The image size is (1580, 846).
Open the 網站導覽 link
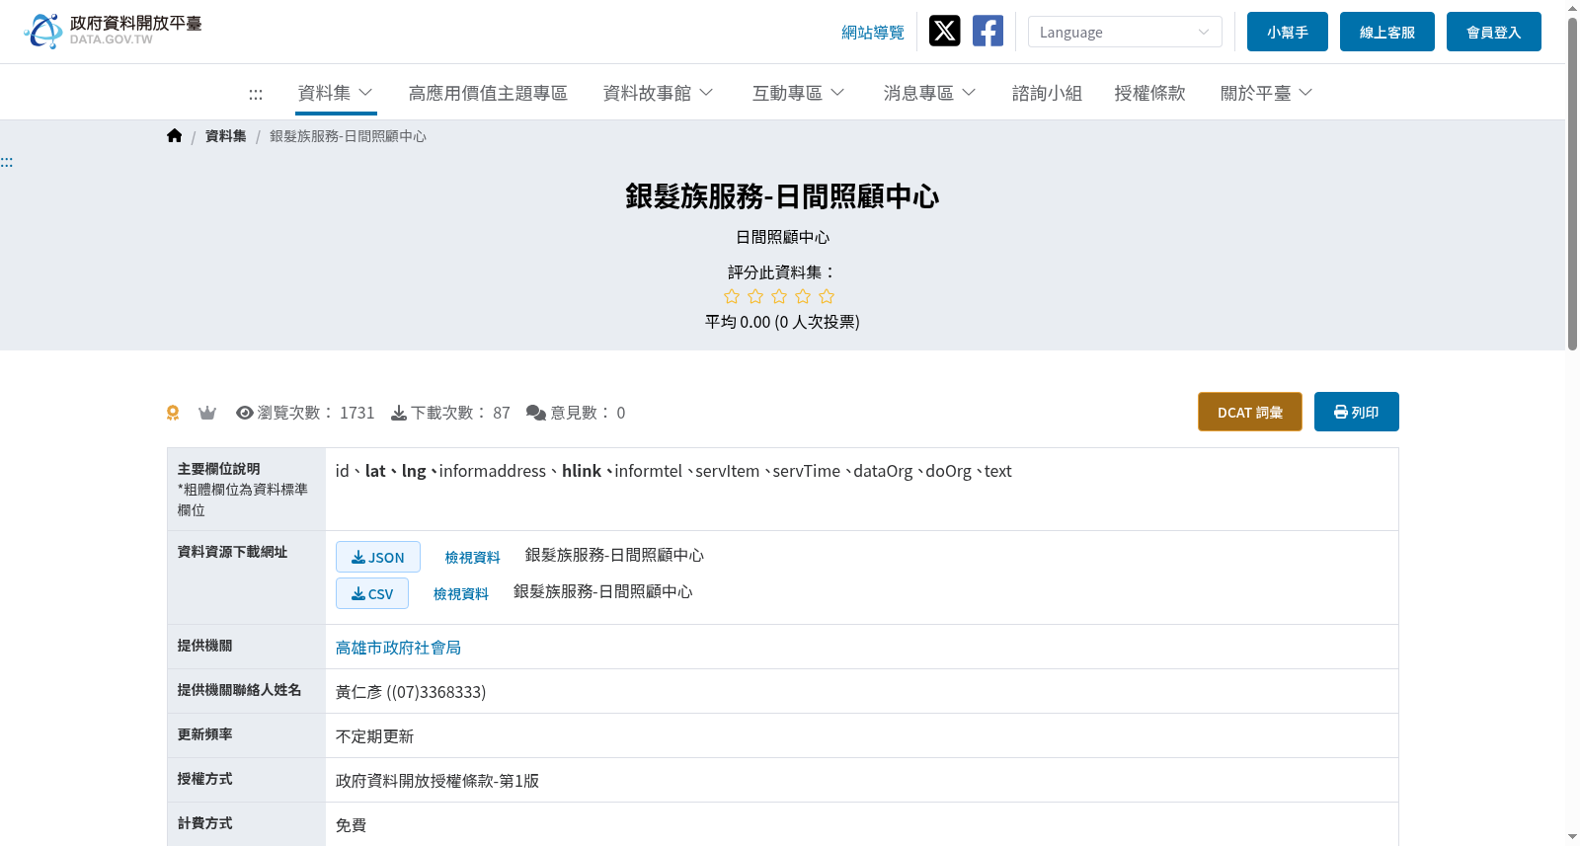pyautogui.click(x=873, y=33)
